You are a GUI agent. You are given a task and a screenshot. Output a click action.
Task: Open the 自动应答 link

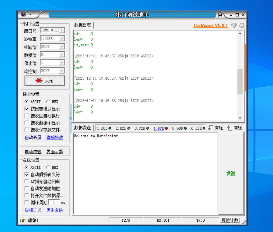click(x=33, y=152)
